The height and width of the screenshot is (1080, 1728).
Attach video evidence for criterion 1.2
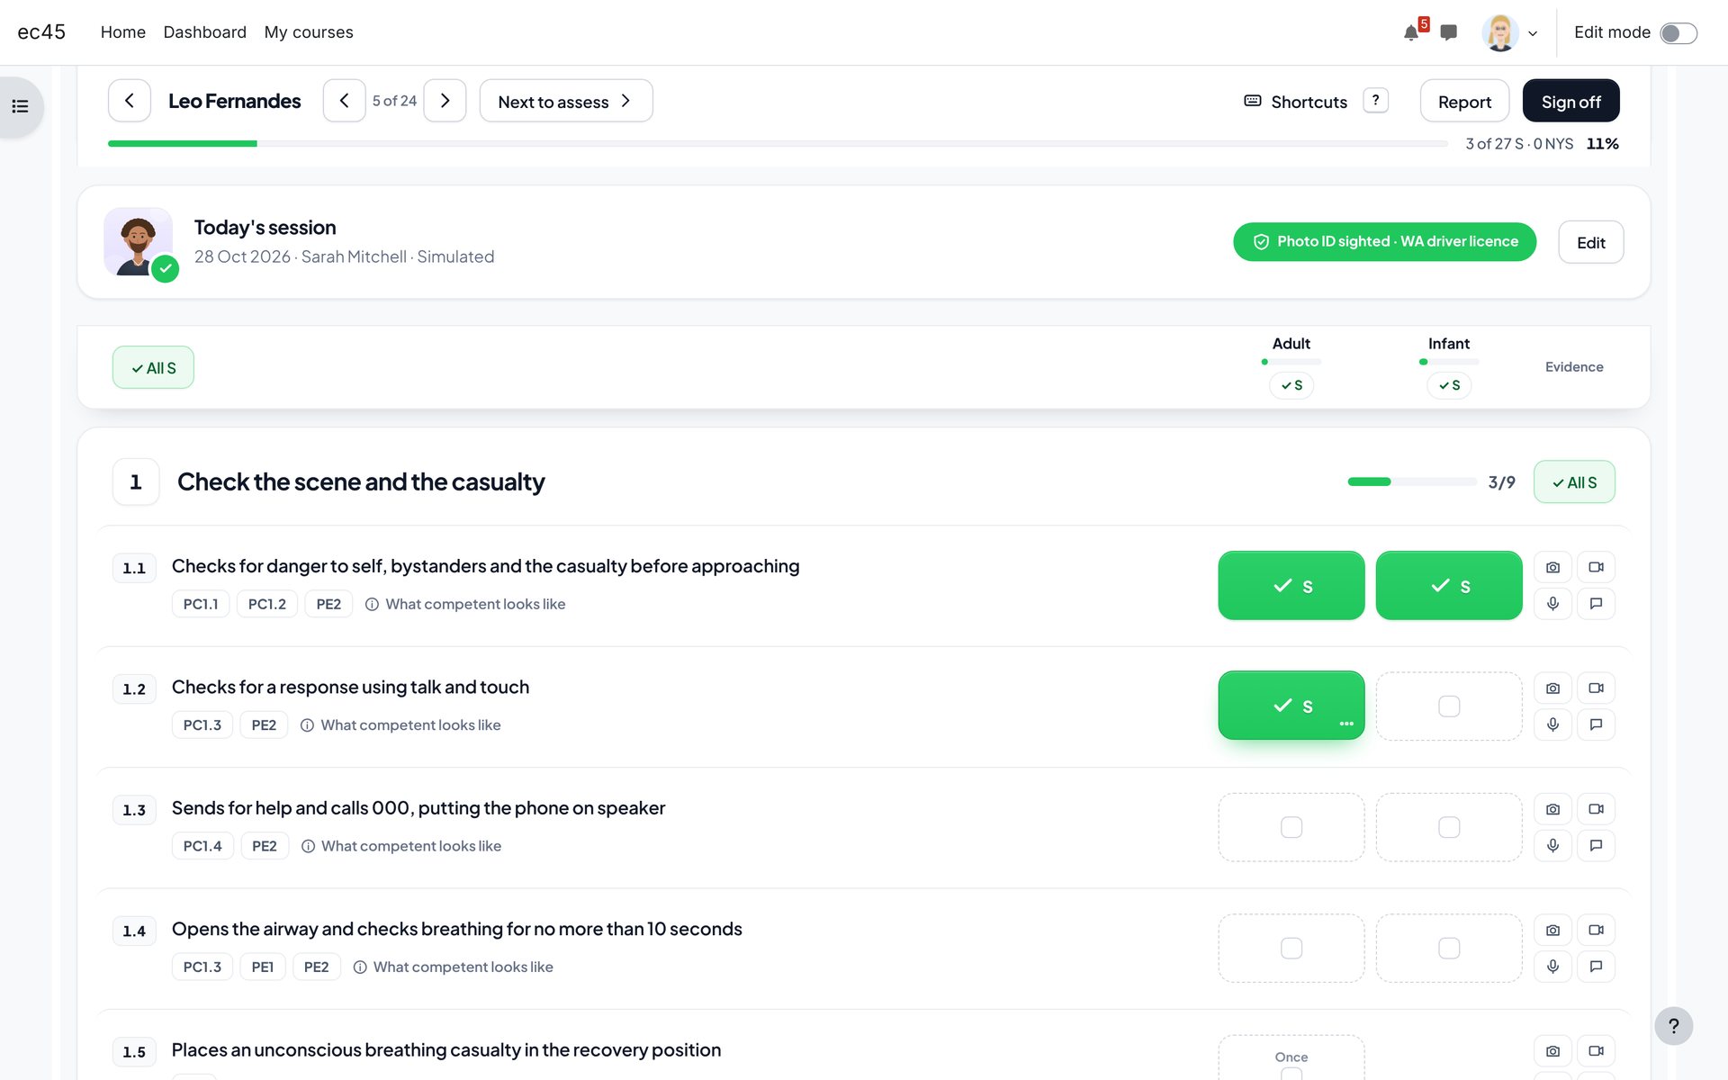(x=1596, y=688)
